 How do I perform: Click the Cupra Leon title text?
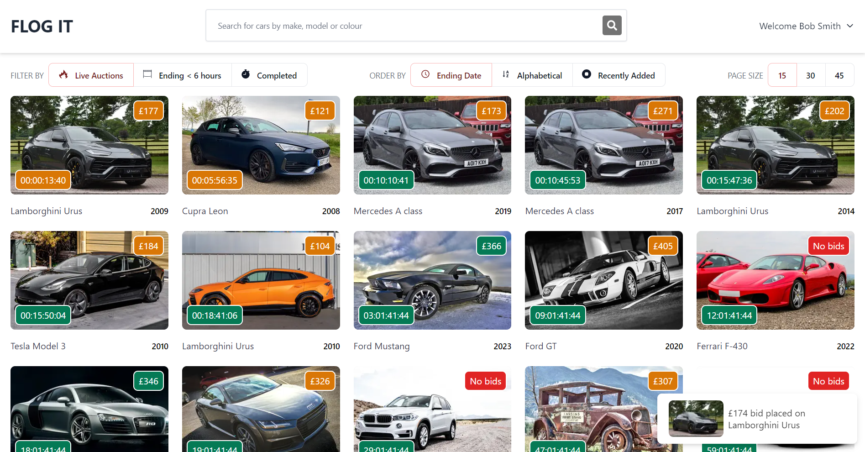[205, 211]
